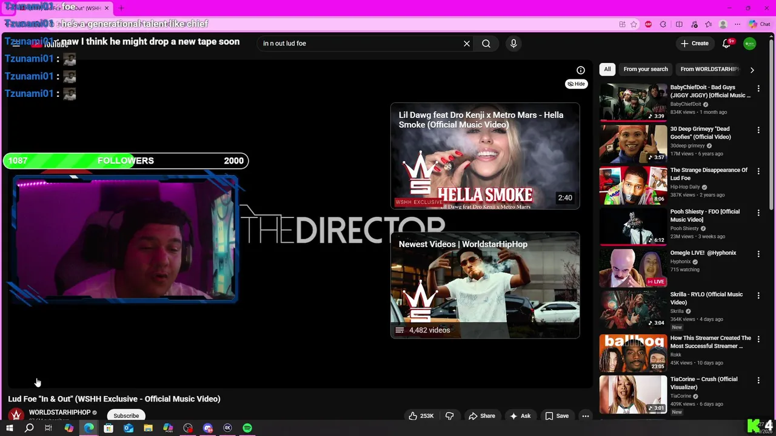Open options for BabyChiefDoit Bad Guys video
The image size is (776, 436).
tap(758, 88)
